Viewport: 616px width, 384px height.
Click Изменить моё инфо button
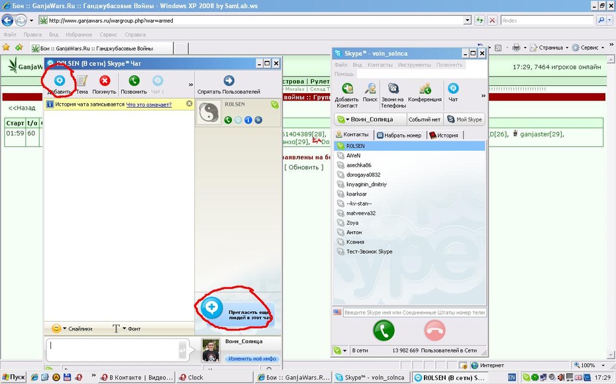click(252, 358)
